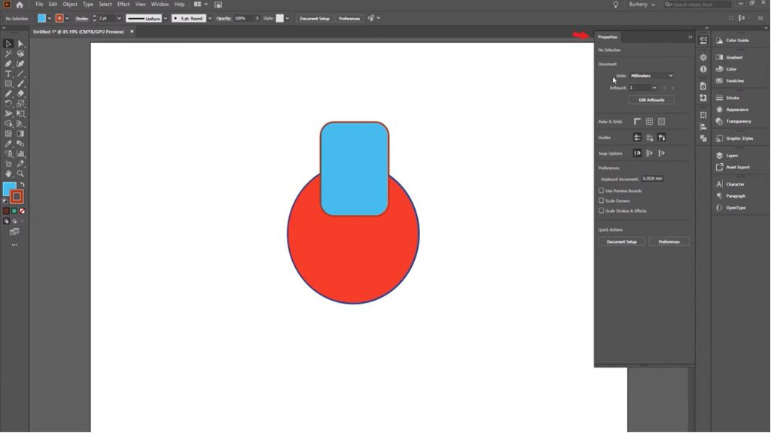The image size is (771, 433).
Task: Select the Zoom tool
Action: click(20, 174)
